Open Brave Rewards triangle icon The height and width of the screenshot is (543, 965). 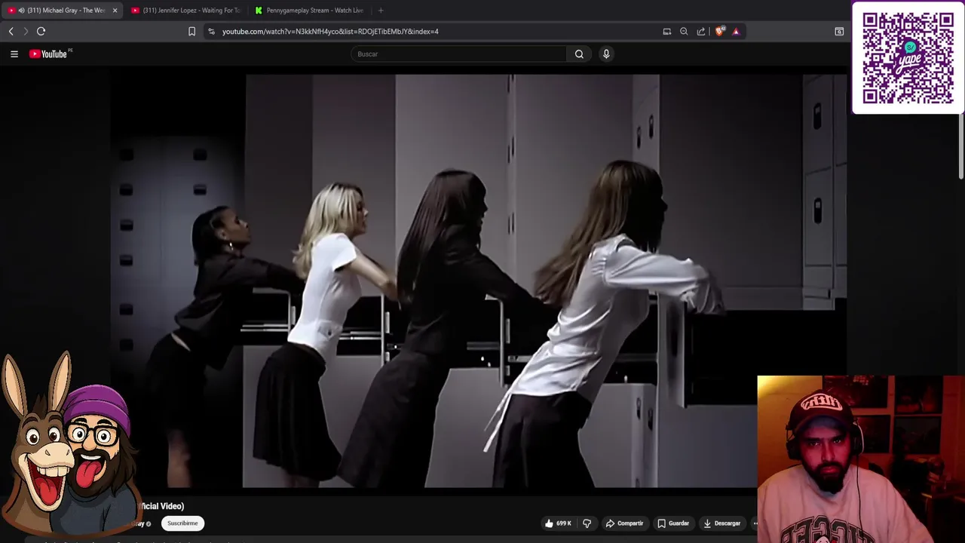click(736, 31)
